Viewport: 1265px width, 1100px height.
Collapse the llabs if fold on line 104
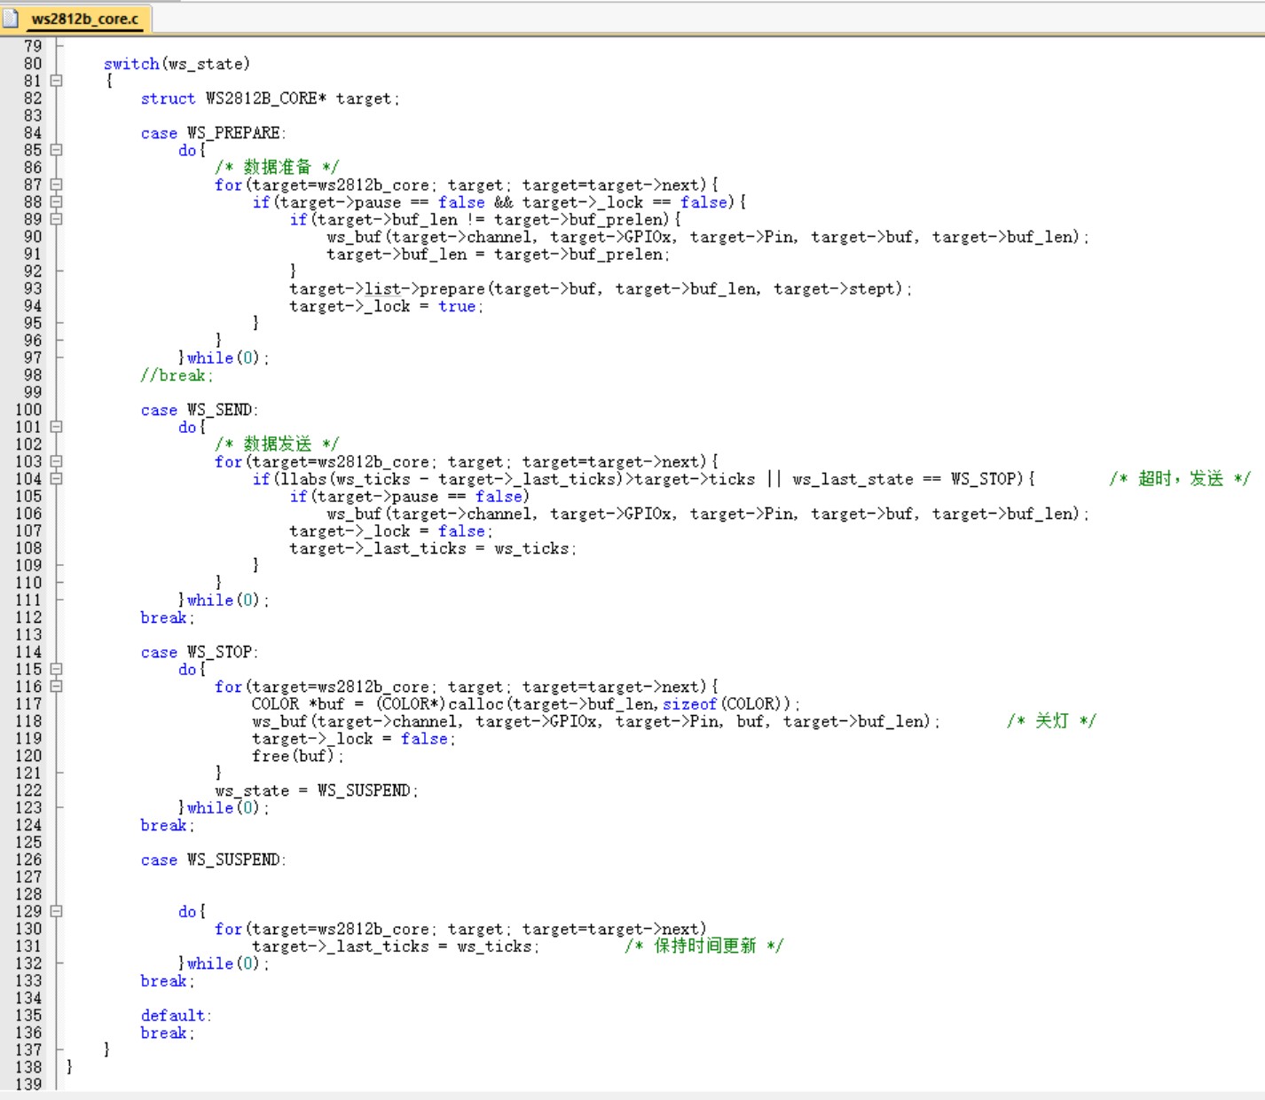tap(57, 479)
